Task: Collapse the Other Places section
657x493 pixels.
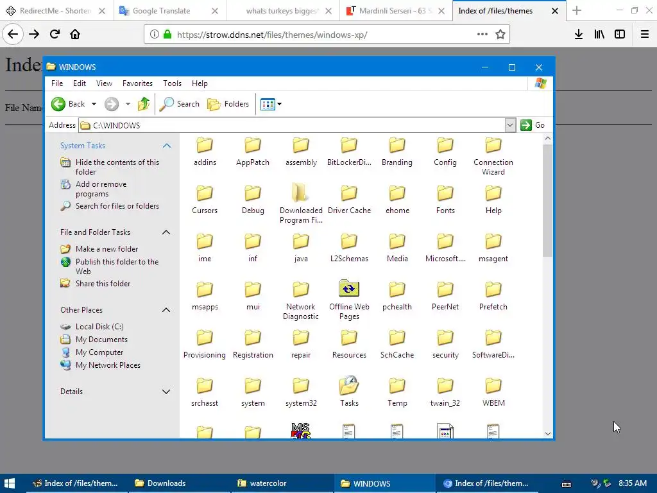Action: pyautogui.click(x=166, y=310)
